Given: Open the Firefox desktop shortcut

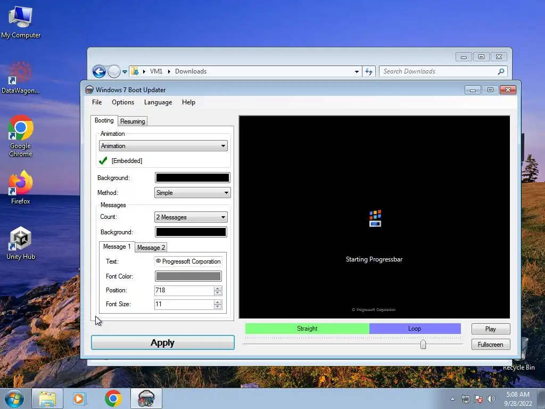Looking at the screenshot, I should point(21,187).
